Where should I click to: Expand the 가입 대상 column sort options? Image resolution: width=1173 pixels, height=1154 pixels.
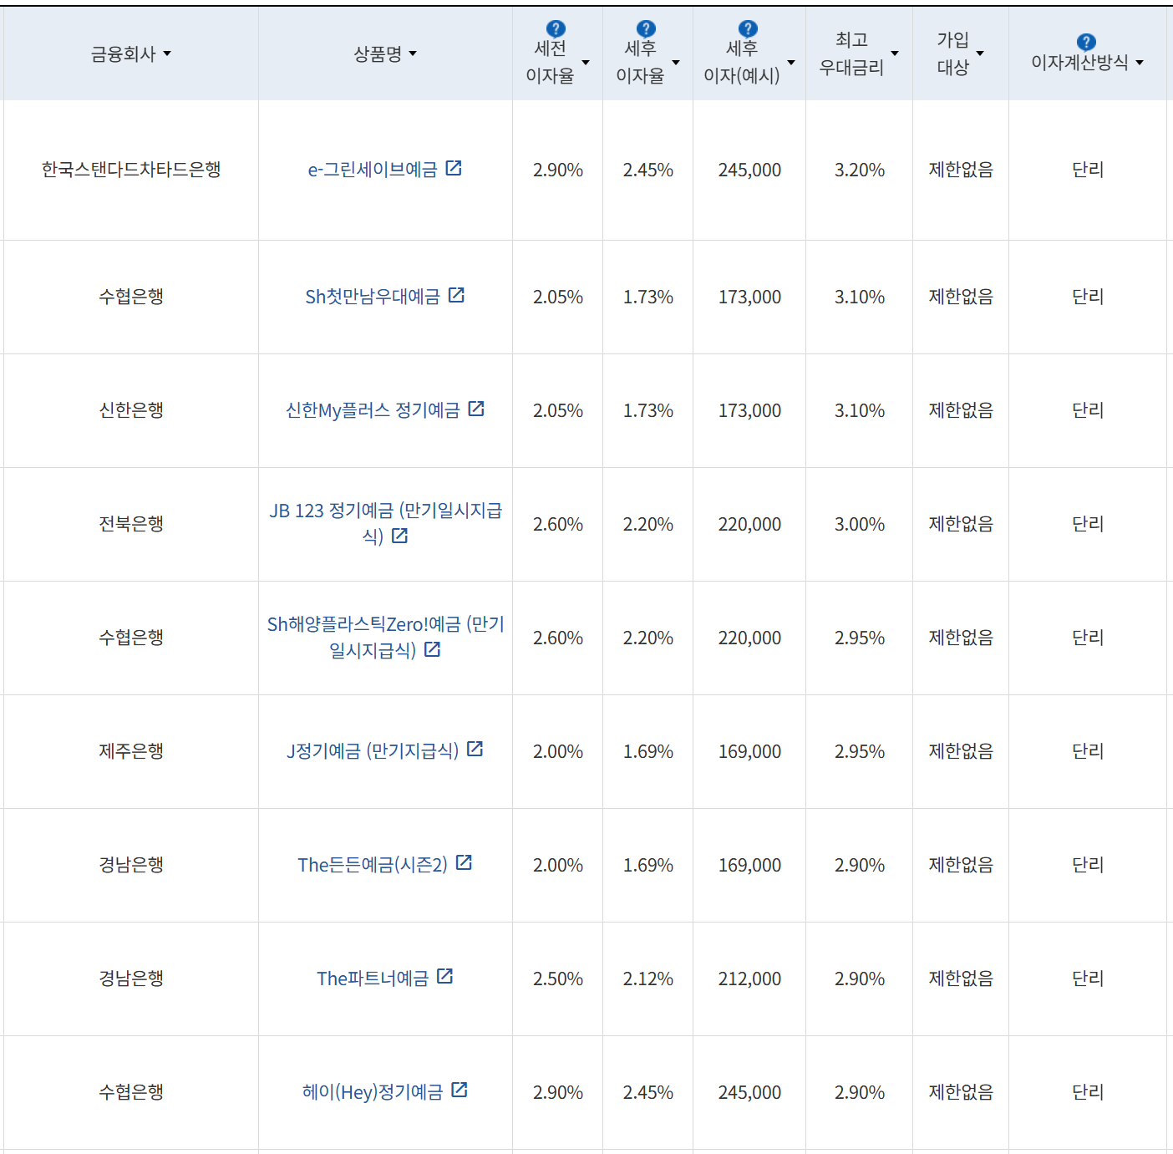coord(981,53)
